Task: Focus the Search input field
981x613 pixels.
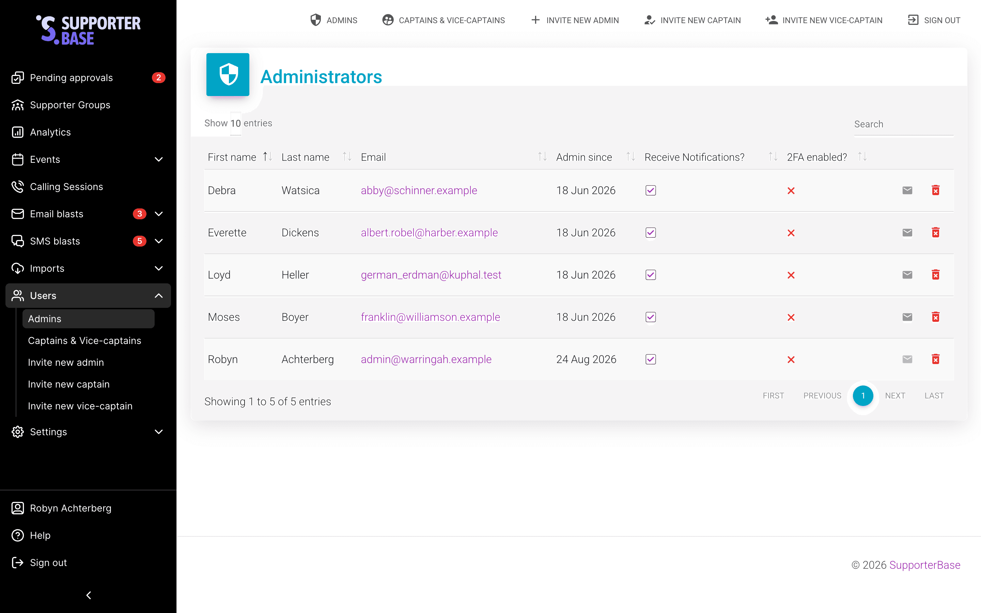Action: [x=904, y=124]
